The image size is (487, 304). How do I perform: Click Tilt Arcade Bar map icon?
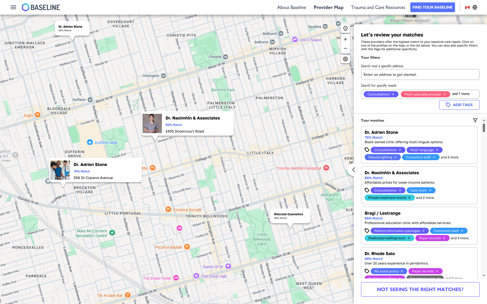tap(128, 295)
